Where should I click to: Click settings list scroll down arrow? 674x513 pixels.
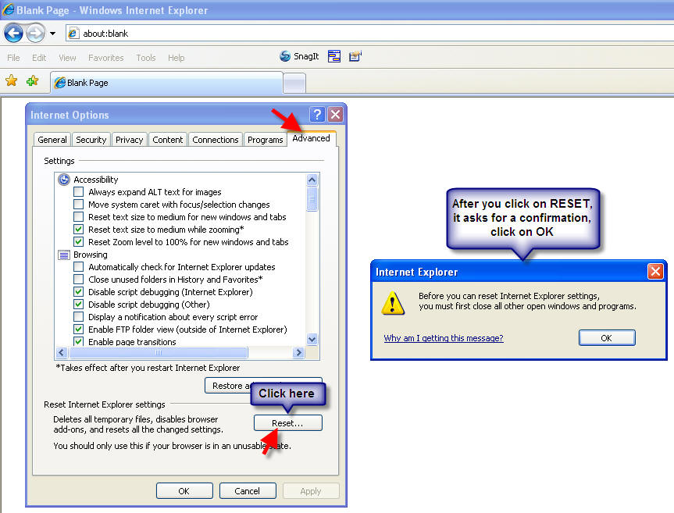click(x=312, y=340)
